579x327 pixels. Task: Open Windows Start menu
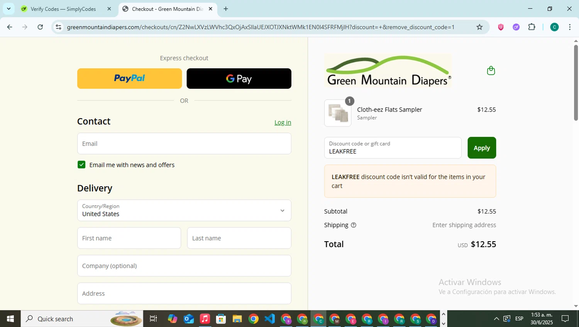click(x=10, y=319)
